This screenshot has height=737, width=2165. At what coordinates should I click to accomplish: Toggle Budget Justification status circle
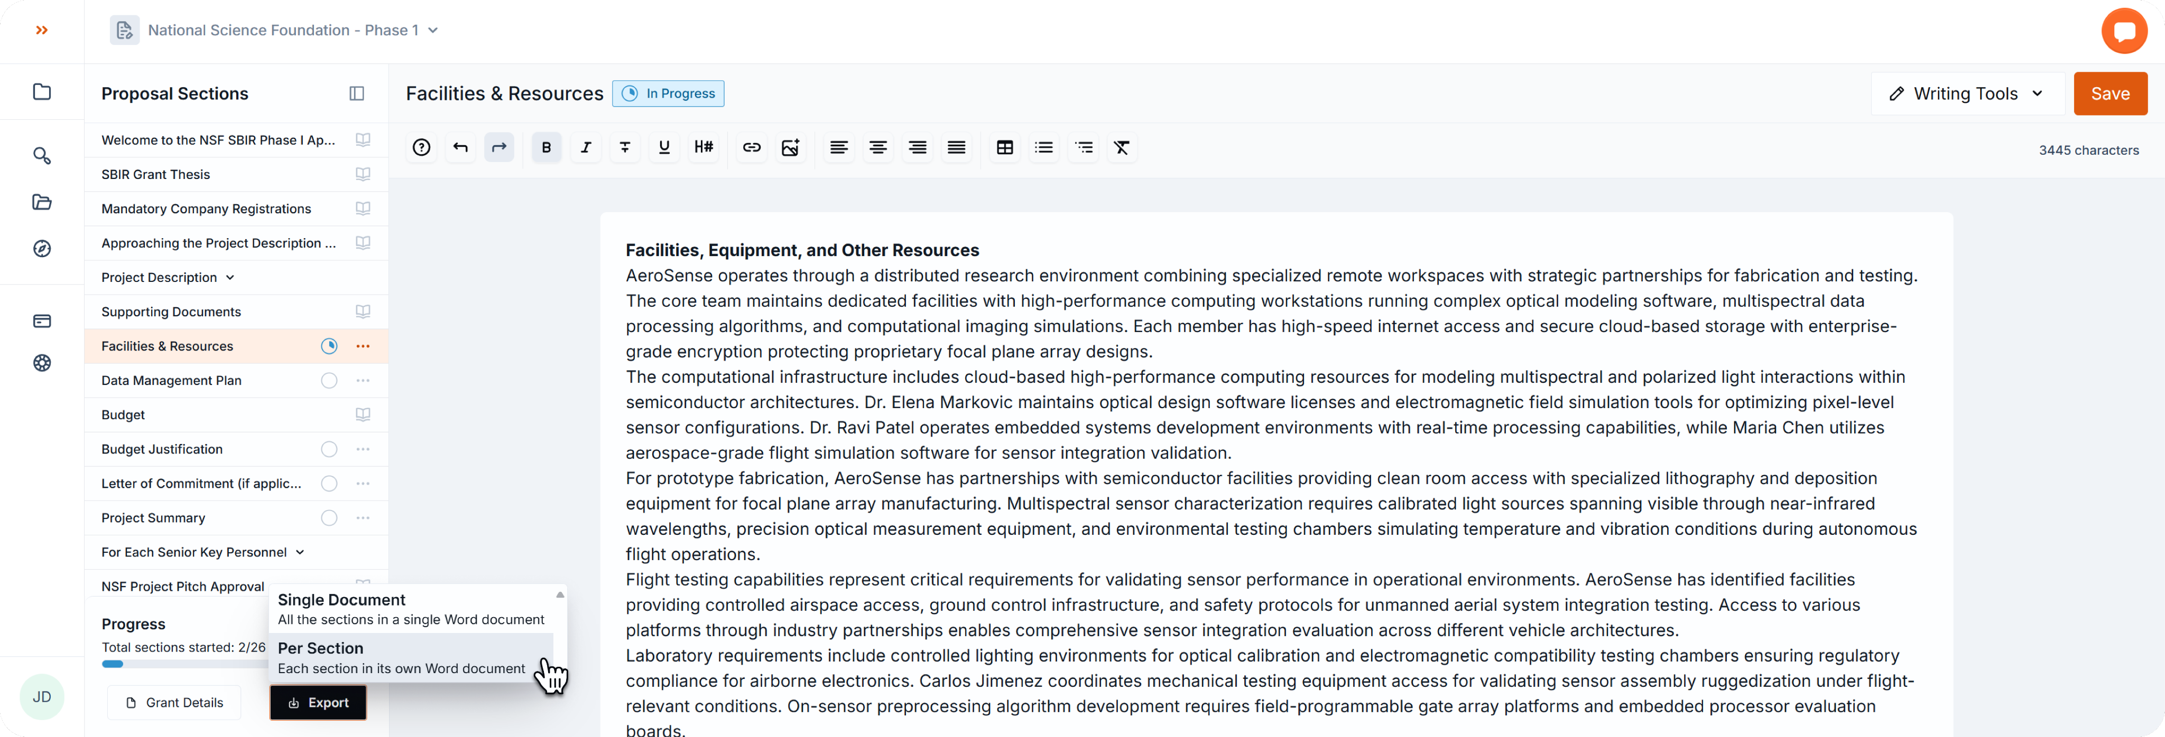(x=329, y=449)
